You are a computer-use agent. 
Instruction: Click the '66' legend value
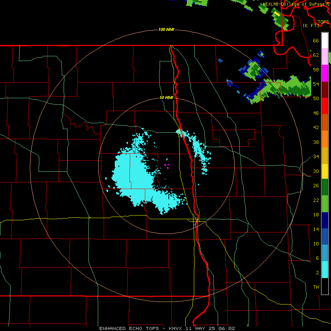316,40
